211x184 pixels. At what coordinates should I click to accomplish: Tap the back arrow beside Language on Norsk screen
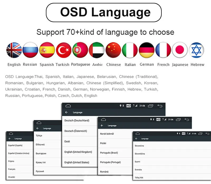(x=102, y=125)
